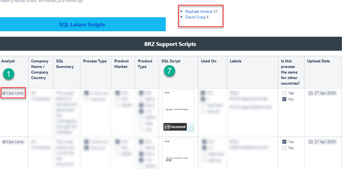This screenshot has height=169, width=348.
Task: Click the Upload Date column header
Action: [x=318, y=61]
